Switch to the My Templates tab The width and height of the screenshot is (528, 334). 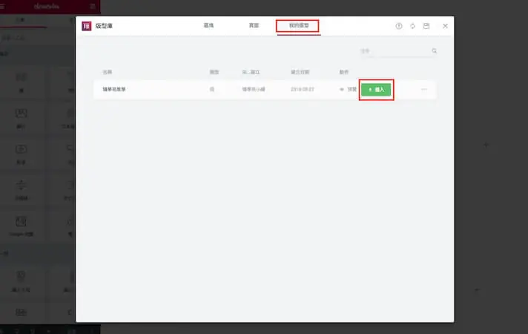[299, 26]
